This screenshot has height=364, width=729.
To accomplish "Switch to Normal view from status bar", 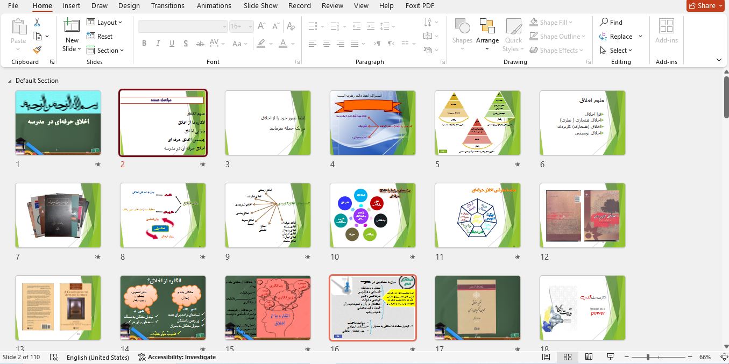I will (x=546, y=357).
